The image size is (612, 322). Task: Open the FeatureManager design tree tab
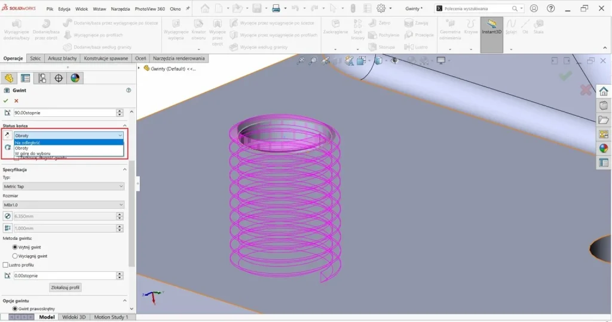pyautogui.click(x=9, y=78)
